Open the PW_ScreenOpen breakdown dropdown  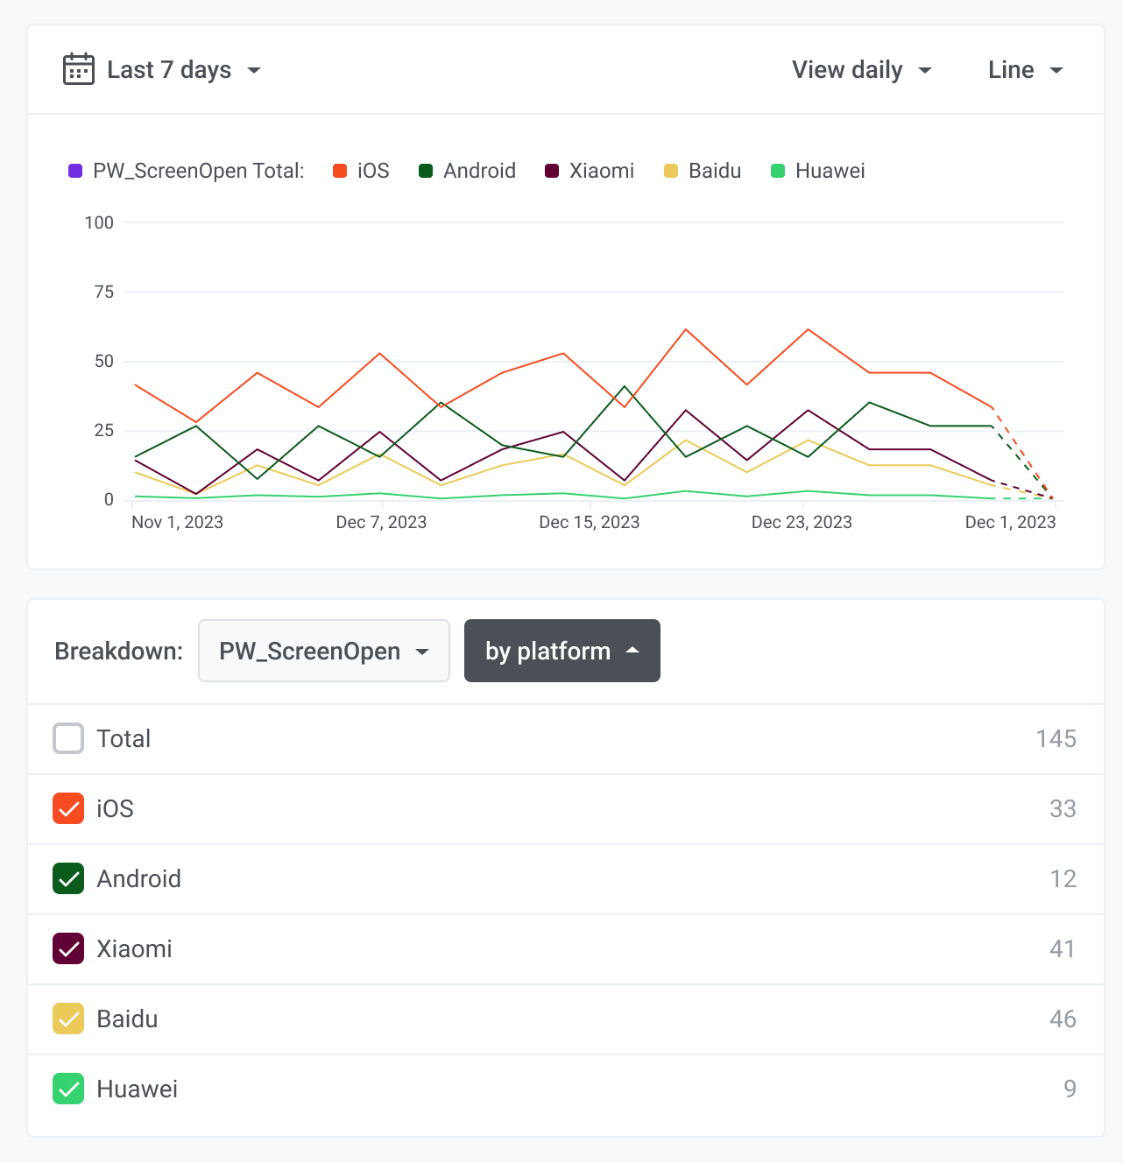pyautogui.click(x=323, y=651)
